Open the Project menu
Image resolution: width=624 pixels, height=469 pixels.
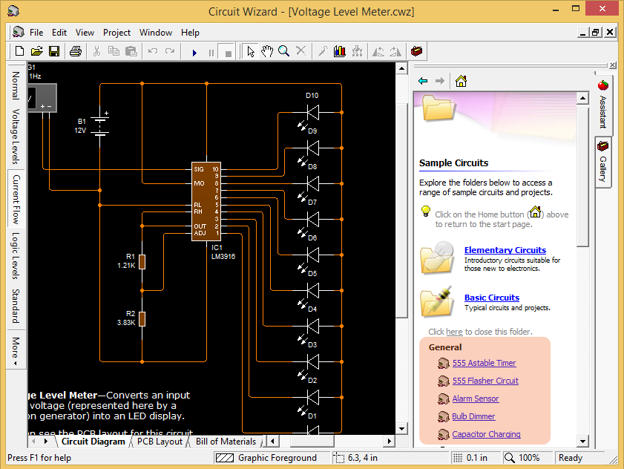(x=116, y=33)
